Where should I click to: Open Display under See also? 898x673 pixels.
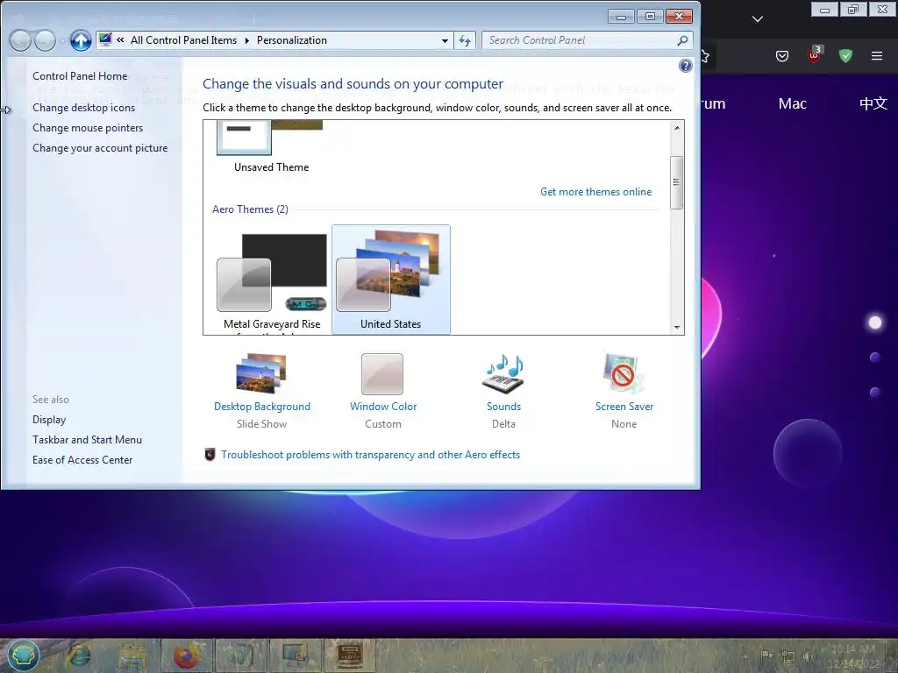(x=49, y=420)
